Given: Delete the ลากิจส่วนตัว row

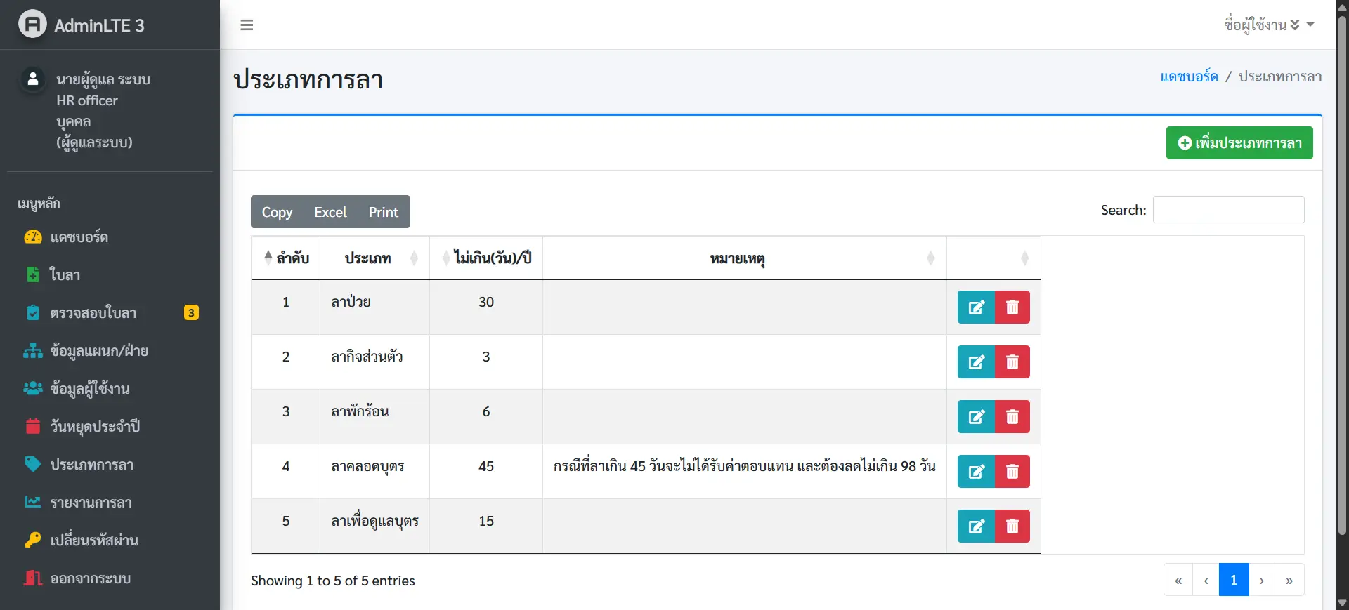Looking at the screenshot, I should point(1012,362).
